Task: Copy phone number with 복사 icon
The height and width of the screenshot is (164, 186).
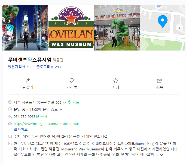Action: [x=38, y=116]
